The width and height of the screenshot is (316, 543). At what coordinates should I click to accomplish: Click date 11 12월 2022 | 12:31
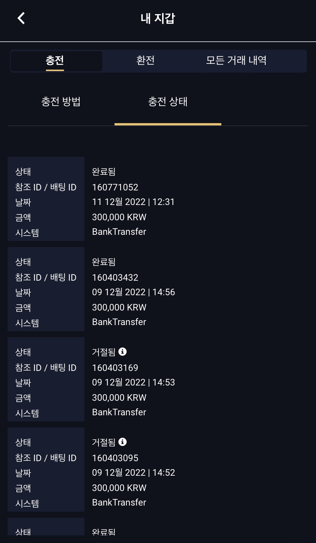(133, 202)
